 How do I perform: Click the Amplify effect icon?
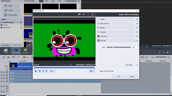pyautogui.click(x=98, y=19)
